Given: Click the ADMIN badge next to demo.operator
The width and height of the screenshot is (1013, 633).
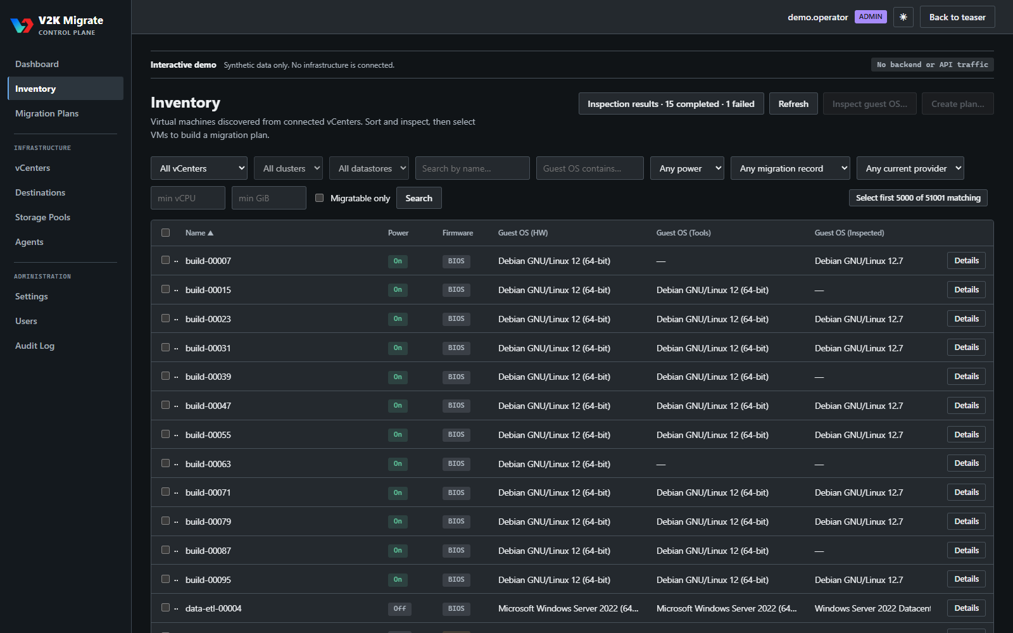Looking at the screenshot, I should pos(871,17).
